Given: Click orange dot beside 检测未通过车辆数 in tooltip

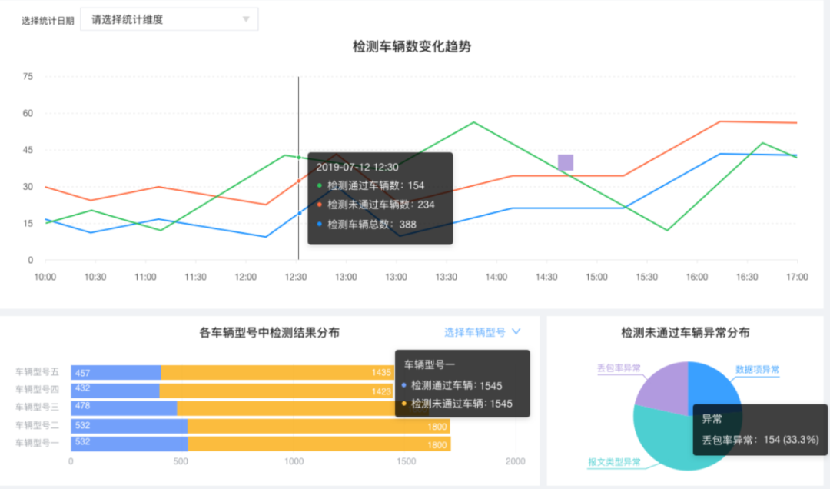Looking at the screenshot, I should pos(319,205).
